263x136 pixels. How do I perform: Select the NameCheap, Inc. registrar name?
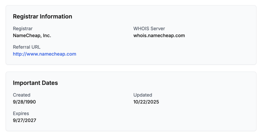click(x=32, y=36)
